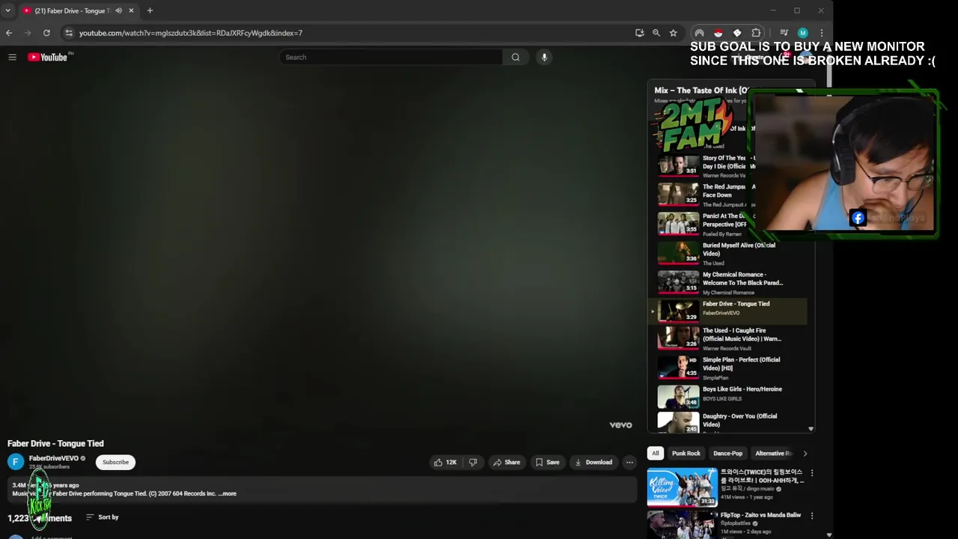The height and width of the screenshot is (539, 958).
Task: Play Welcome To The Black Parade item
Action: (727, 282)
